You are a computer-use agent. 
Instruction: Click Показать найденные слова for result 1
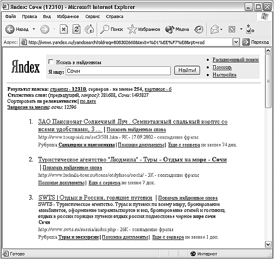coord(136,129)
